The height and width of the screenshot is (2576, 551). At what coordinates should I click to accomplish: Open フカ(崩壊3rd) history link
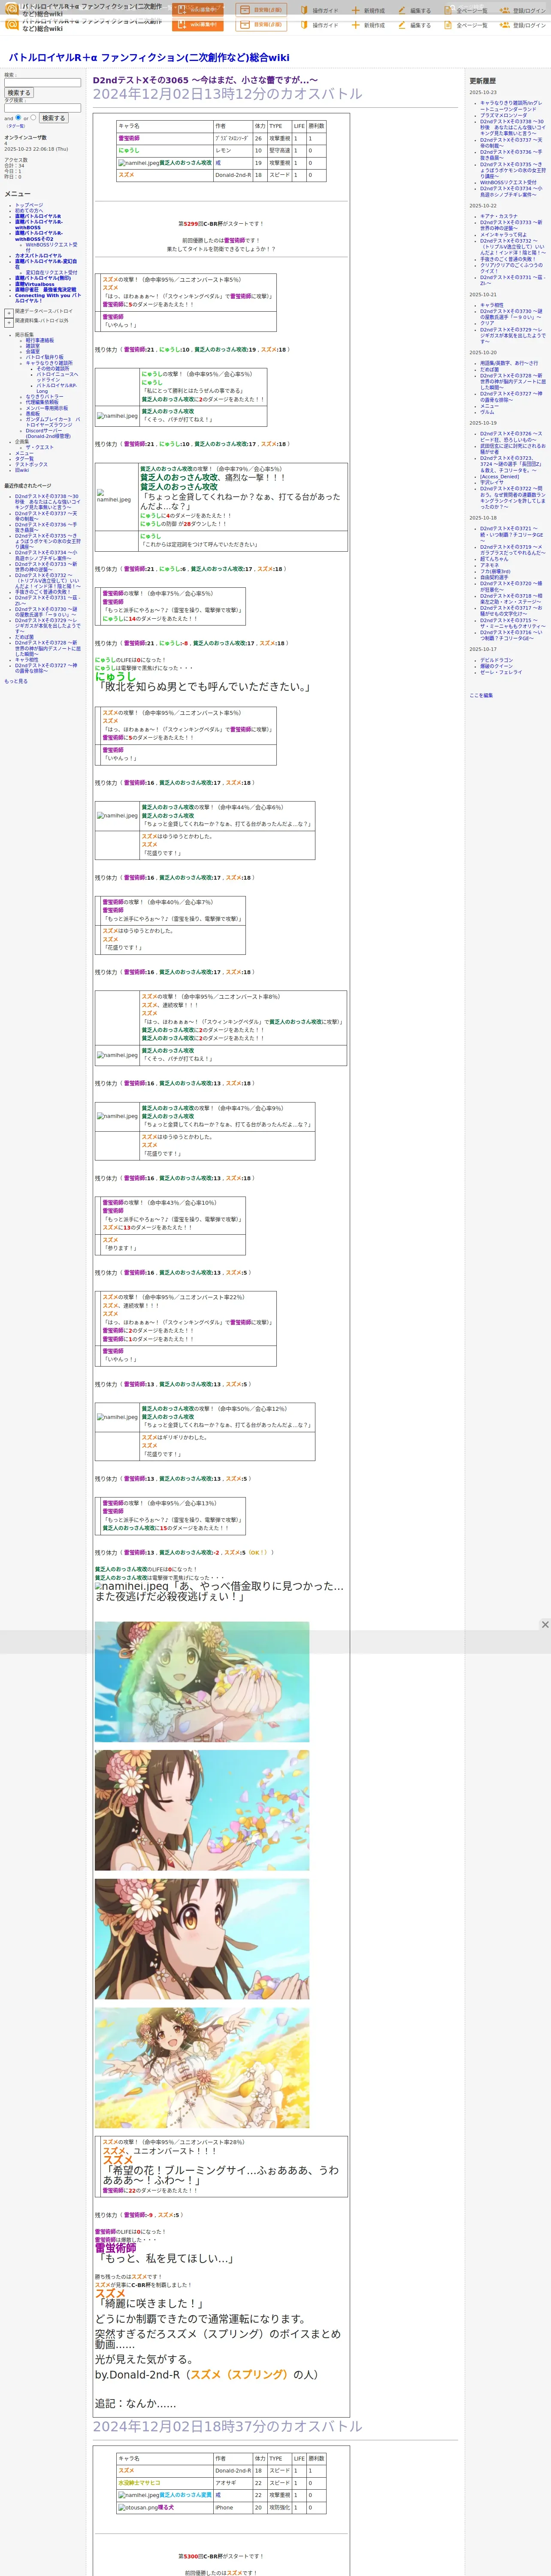click(x=495, y=571)
